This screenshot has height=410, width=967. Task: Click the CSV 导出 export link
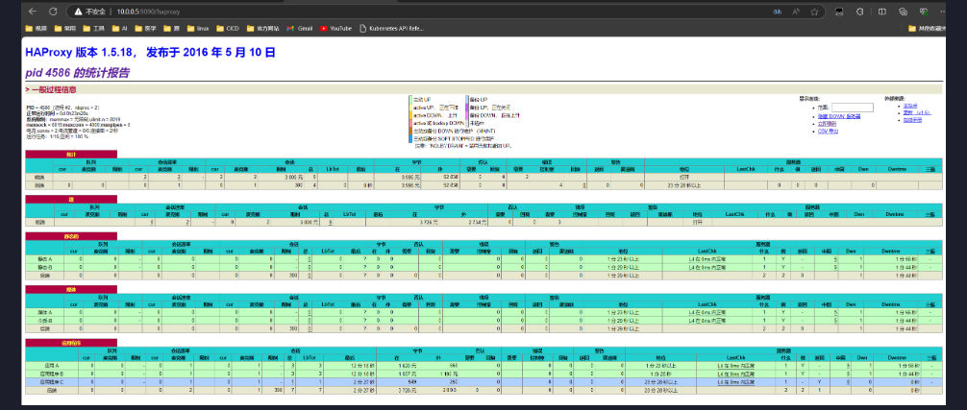point(828,131)
